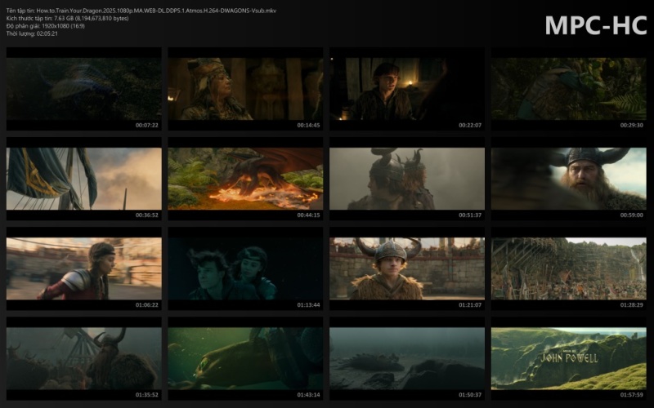
Task: Select the resolution text 1920x1080 (16:9)
Action: pos(64,26)
